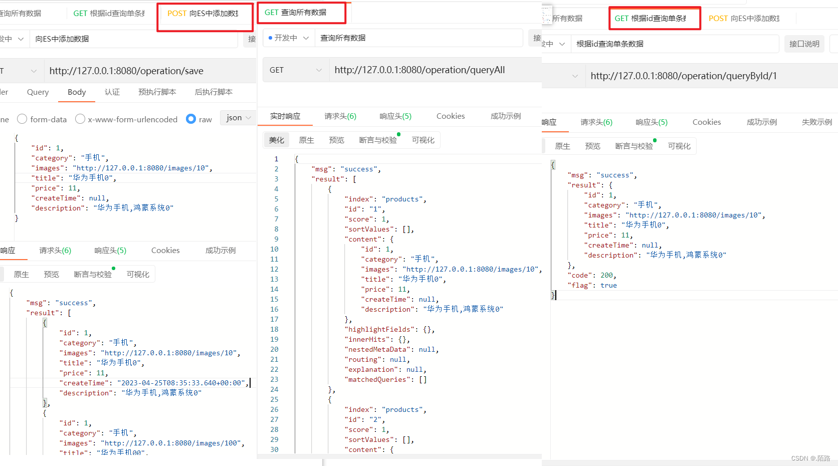The image size is (838, 466).
Task: Open 可视化 view in queryAll response
Action: 423,140
